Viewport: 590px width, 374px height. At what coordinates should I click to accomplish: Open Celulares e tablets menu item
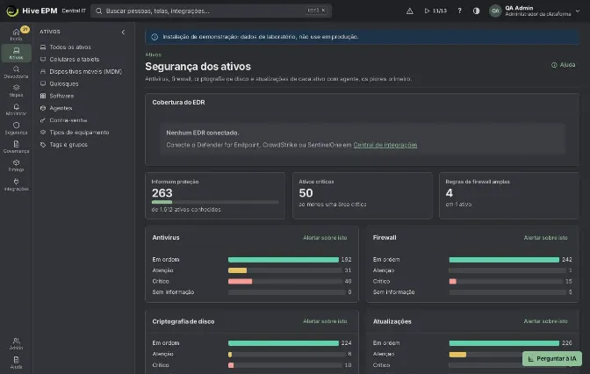83,59
